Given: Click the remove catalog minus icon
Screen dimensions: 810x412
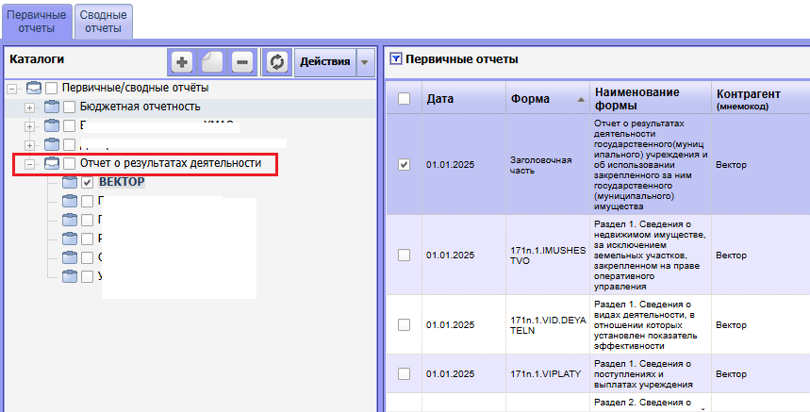Looking at the screenshot, I should [242, 62].
